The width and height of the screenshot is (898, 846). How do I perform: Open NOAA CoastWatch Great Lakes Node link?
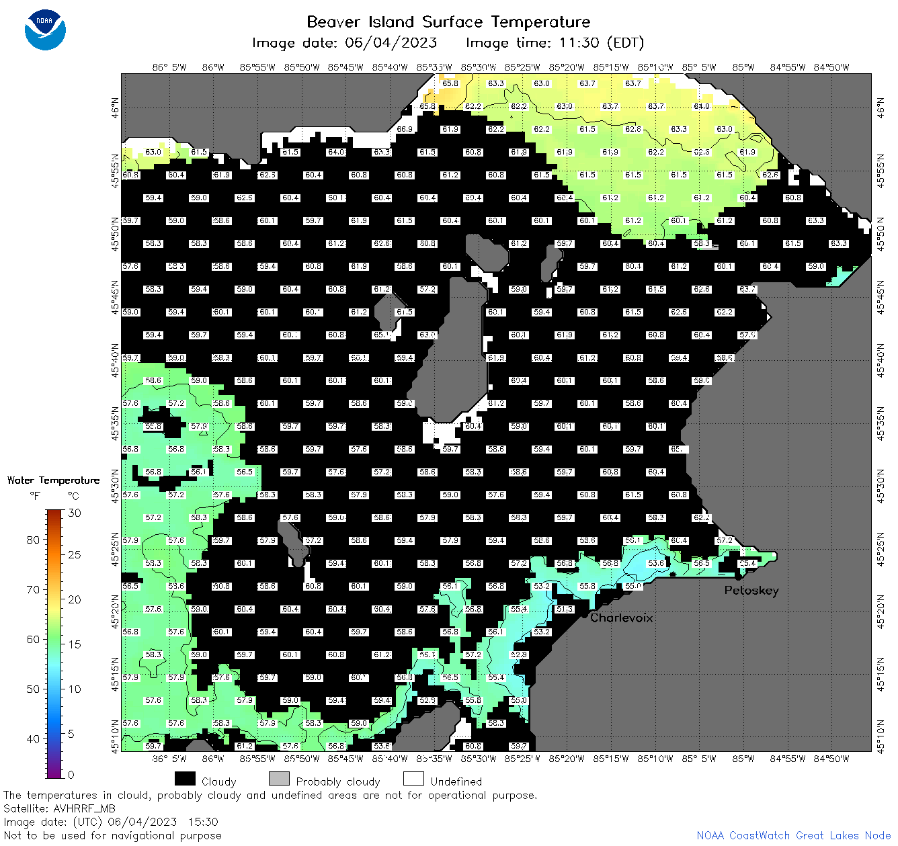point(793,835)
